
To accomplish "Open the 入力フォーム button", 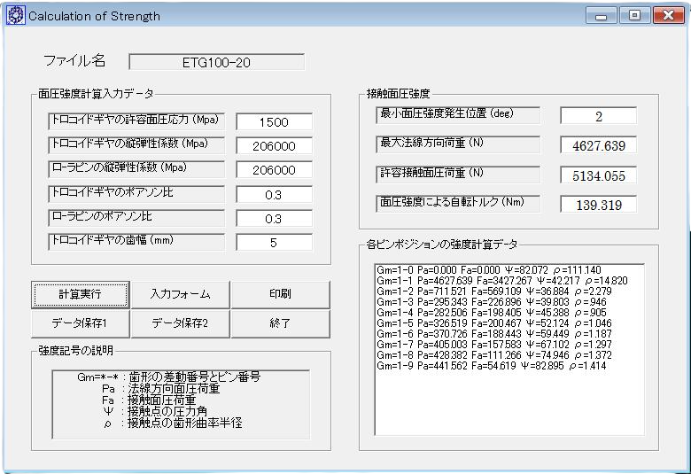I will pos(180,294).
